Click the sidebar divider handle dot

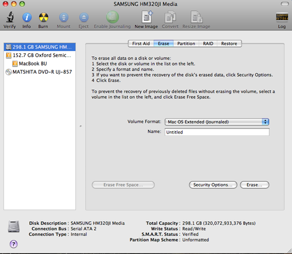(x=81, y=126)
